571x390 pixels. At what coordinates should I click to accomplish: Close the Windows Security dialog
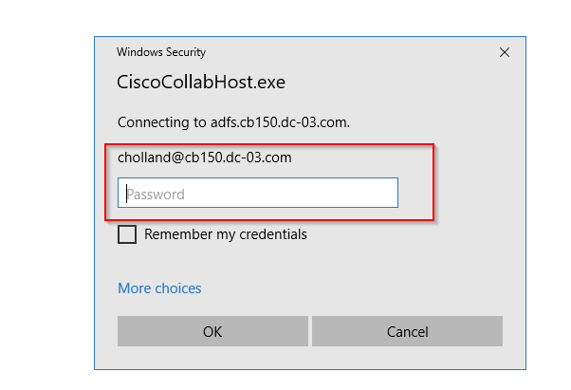click(505, 52)
